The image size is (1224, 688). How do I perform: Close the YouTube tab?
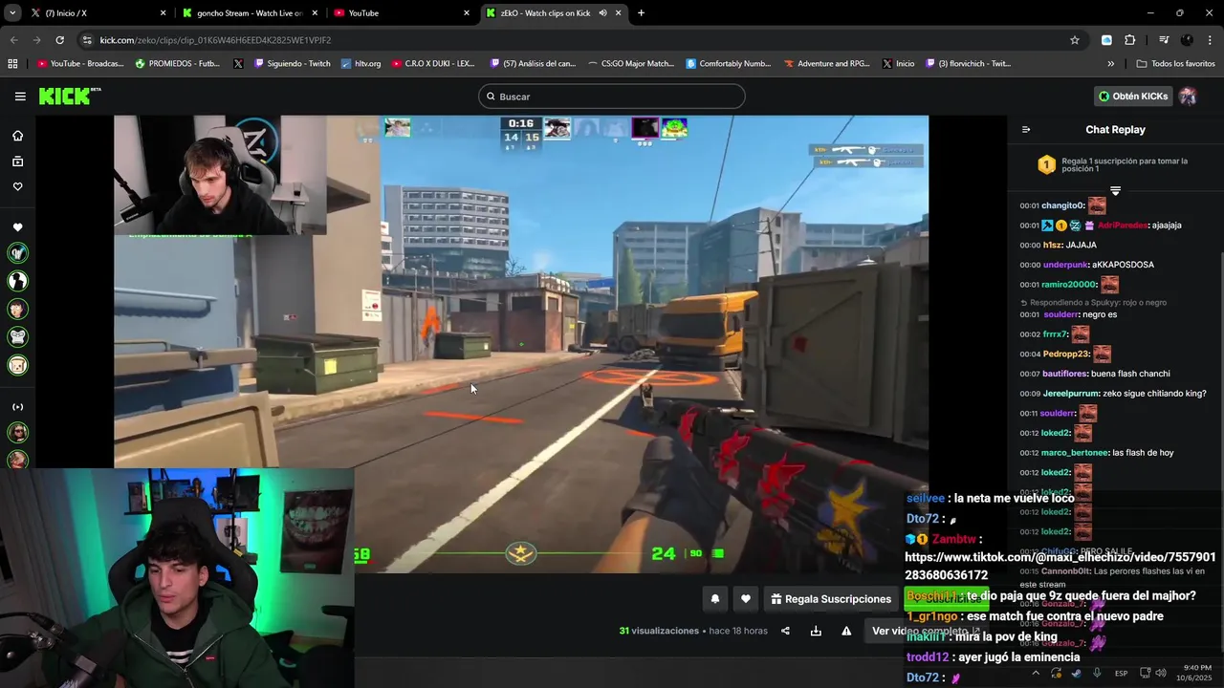click(467, 13)
